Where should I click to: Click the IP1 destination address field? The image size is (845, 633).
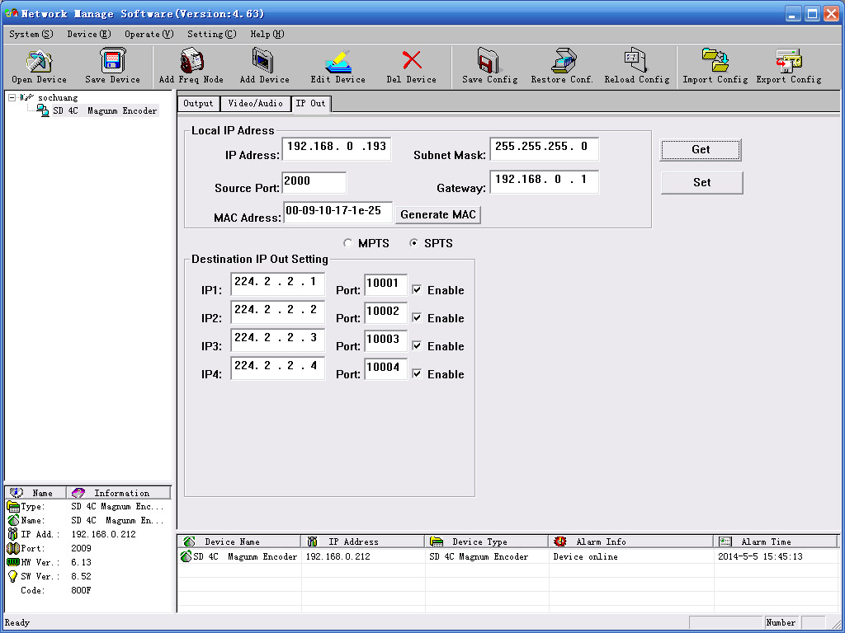(277, 284)
